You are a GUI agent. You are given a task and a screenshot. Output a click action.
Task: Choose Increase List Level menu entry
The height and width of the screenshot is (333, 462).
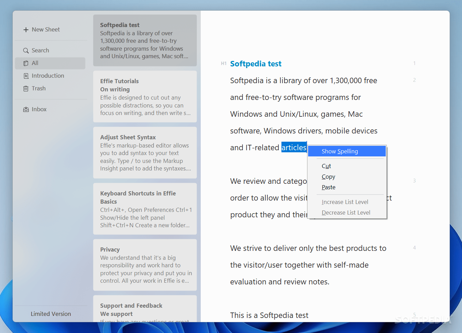[x=347, y=202]
